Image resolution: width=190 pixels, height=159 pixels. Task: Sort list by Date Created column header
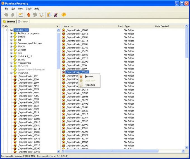coord(169,26)
